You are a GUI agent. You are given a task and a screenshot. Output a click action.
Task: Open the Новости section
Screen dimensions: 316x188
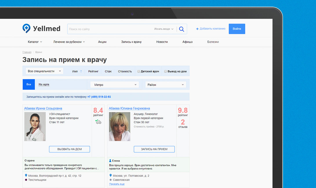(162, 42)
